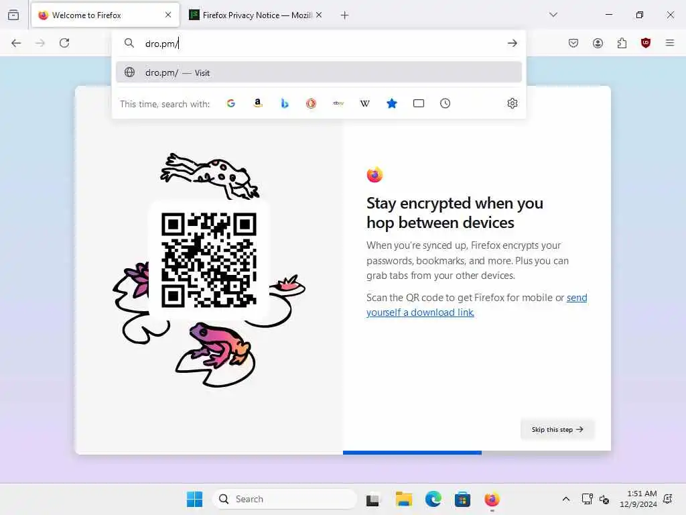
Task: Close the Welcome to Firefox tab
Action: pyautogui.click(x=168, y=15)
